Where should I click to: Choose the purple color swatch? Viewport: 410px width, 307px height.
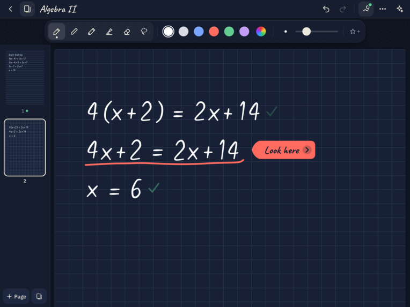coord(244,32)
